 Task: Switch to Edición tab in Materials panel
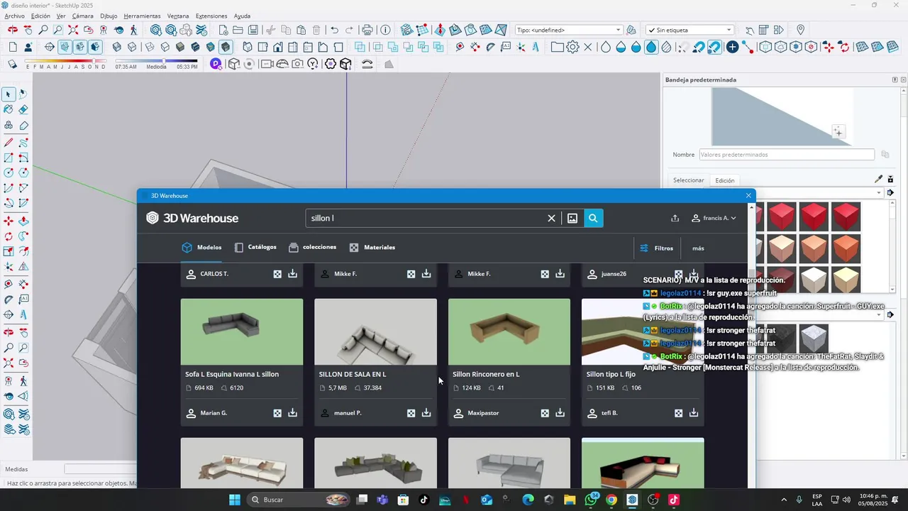[725, 180]
